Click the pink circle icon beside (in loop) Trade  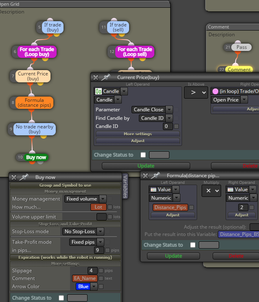215,91
